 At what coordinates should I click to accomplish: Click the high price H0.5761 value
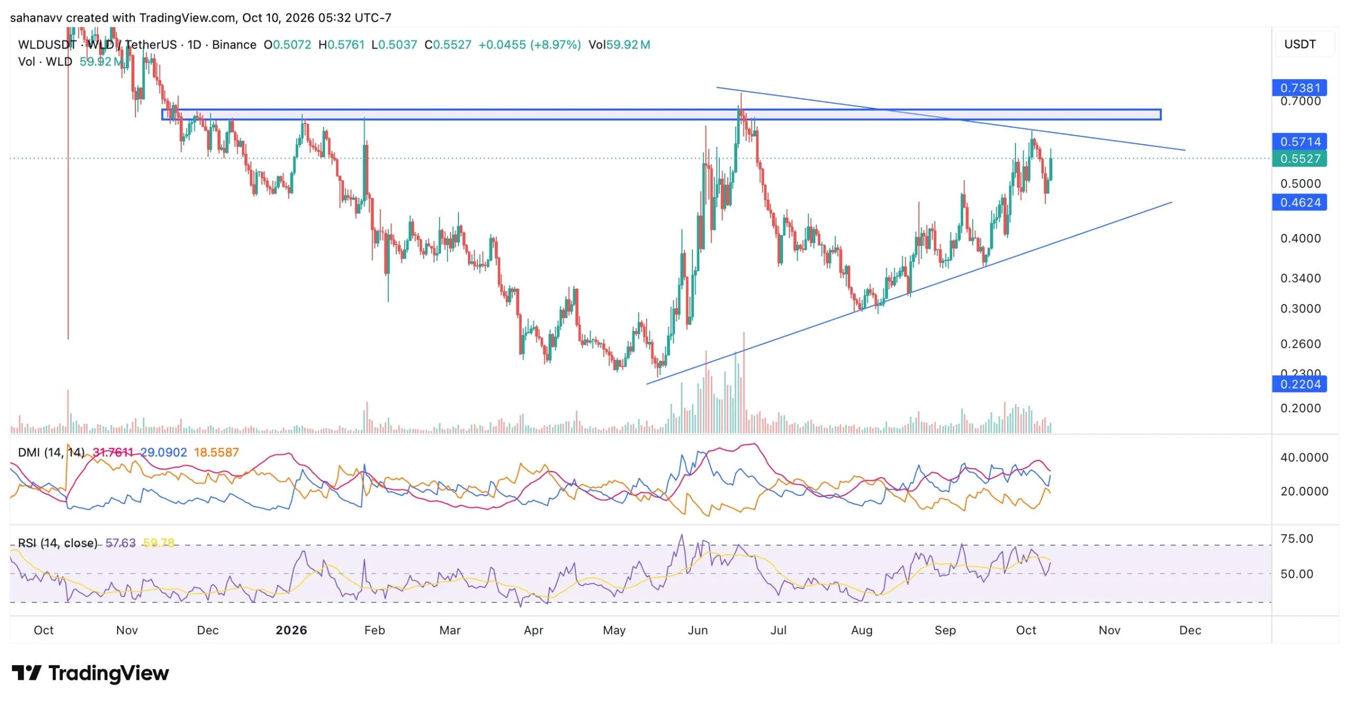coord(341,45)
